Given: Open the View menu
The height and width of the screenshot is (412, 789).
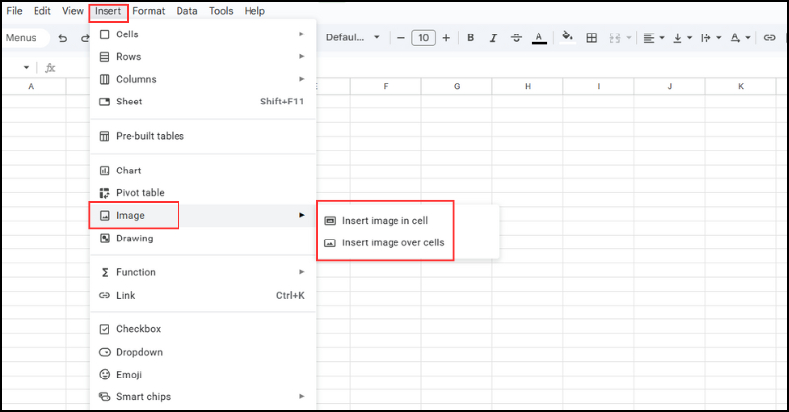Looking at the screenshot, I should (x=73, y=11).
